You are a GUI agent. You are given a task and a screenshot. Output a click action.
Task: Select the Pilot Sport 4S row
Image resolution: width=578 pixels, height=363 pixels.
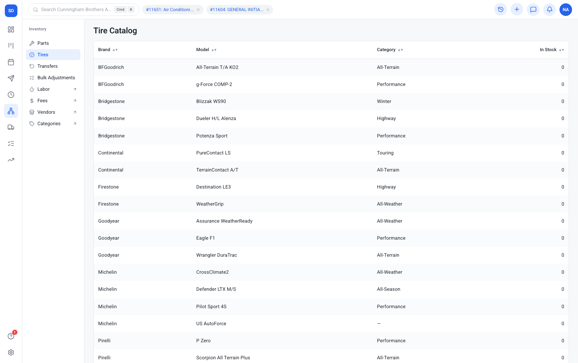pos(331,306)
